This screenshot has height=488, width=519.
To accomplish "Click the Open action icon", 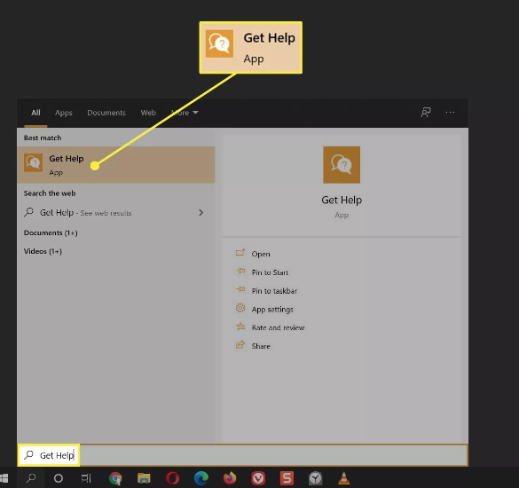I will click(240, 253).
